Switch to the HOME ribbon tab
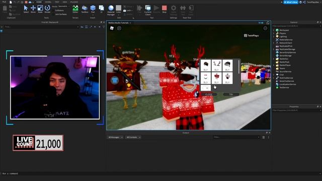The width and height of the screenshot is (322, 181). click(x=39, y=2)
